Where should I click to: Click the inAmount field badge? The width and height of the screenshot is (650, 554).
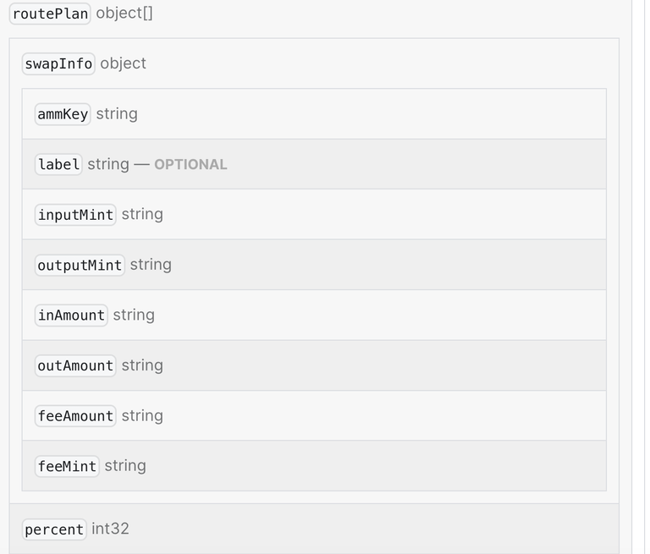click(x=71, y=315)
